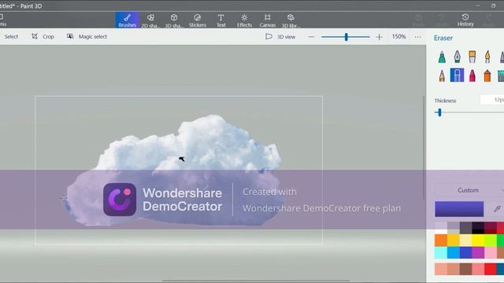Open the Brushes tab
Image resolution: width=504 pixels, height=283 pixels.
point(128,20)
